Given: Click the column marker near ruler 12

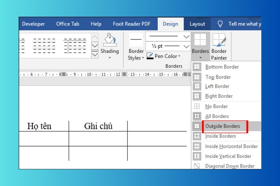Looking at the screenshot, I should (x=124, y=74).
